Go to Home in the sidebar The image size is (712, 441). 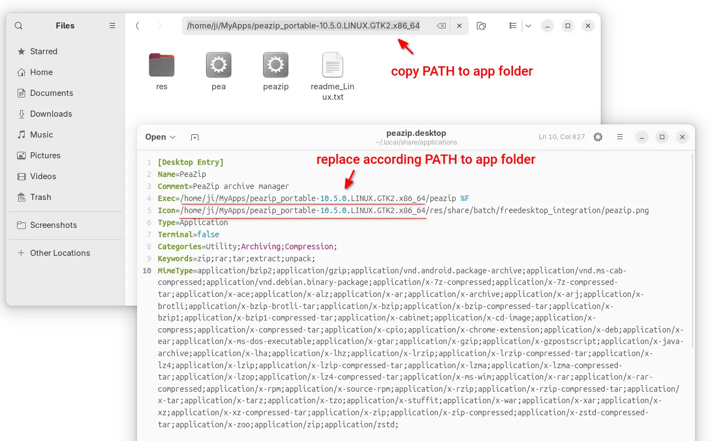[x=65, y=72]
